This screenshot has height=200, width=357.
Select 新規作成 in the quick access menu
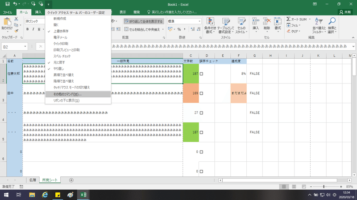(x=78, y=19)
